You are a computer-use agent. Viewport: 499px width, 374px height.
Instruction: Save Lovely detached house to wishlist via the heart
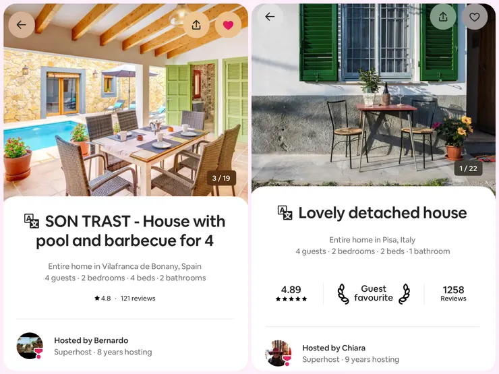[x=475, y=17]
